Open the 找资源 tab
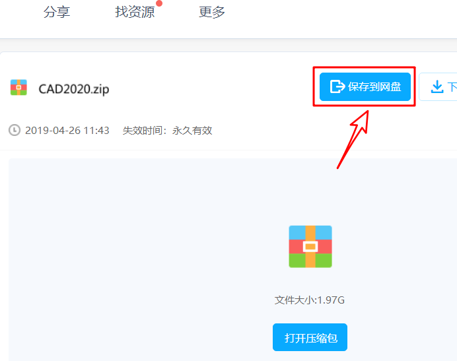 135,12
